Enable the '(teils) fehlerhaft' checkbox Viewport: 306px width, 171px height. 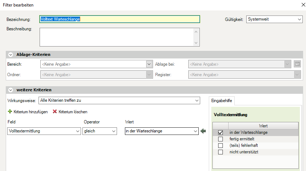point(220,145)
